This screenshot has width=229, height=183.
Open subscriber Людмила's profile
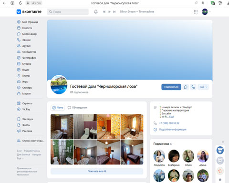click(x=159, y=158)
